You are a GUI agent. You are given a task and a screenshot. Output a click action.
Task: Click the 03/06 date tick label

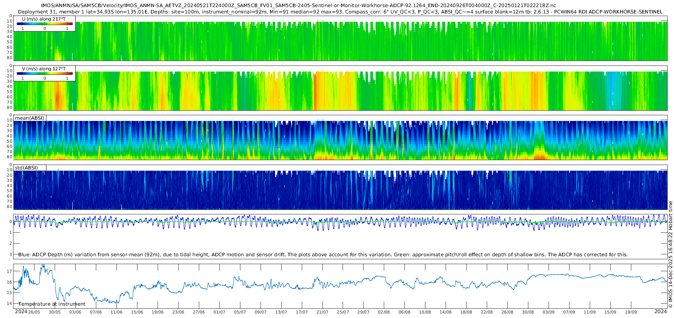tap(75, 312)
